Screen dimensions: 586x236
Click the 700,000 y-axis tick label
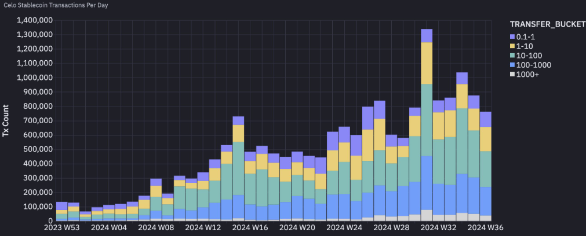point(39,121)
